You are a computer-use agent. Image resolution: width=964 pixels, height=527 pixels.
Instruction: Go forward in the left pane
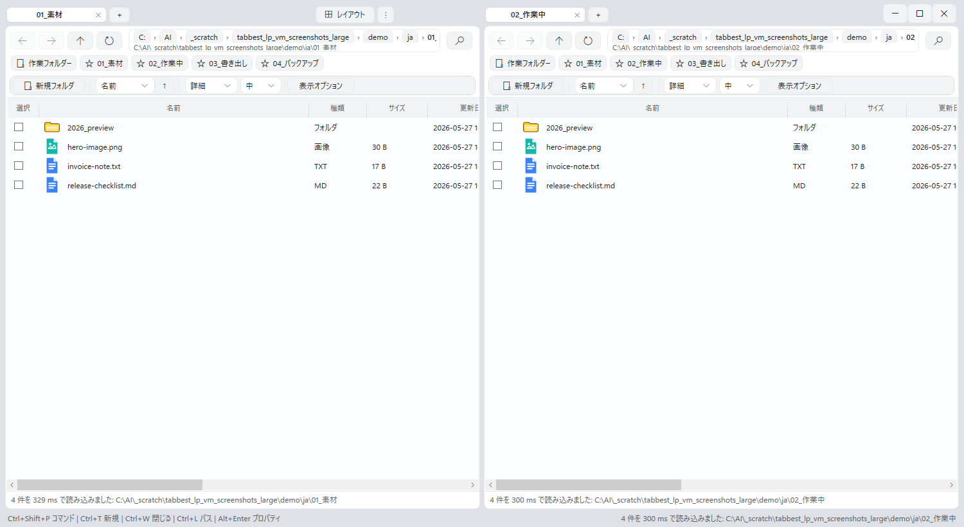coord(51,40)
